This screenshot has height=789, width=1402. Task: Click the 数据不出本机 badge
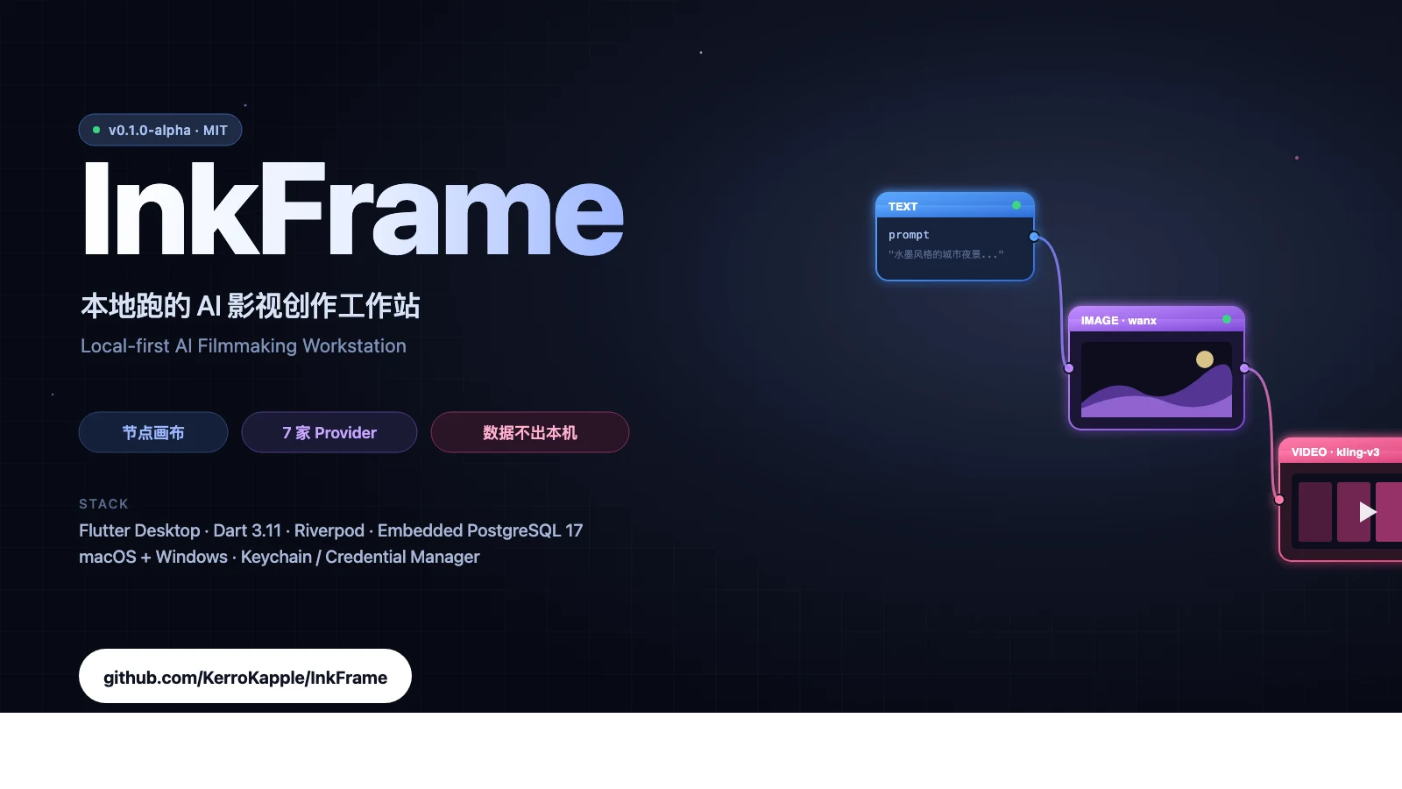[x=529, y=432]
